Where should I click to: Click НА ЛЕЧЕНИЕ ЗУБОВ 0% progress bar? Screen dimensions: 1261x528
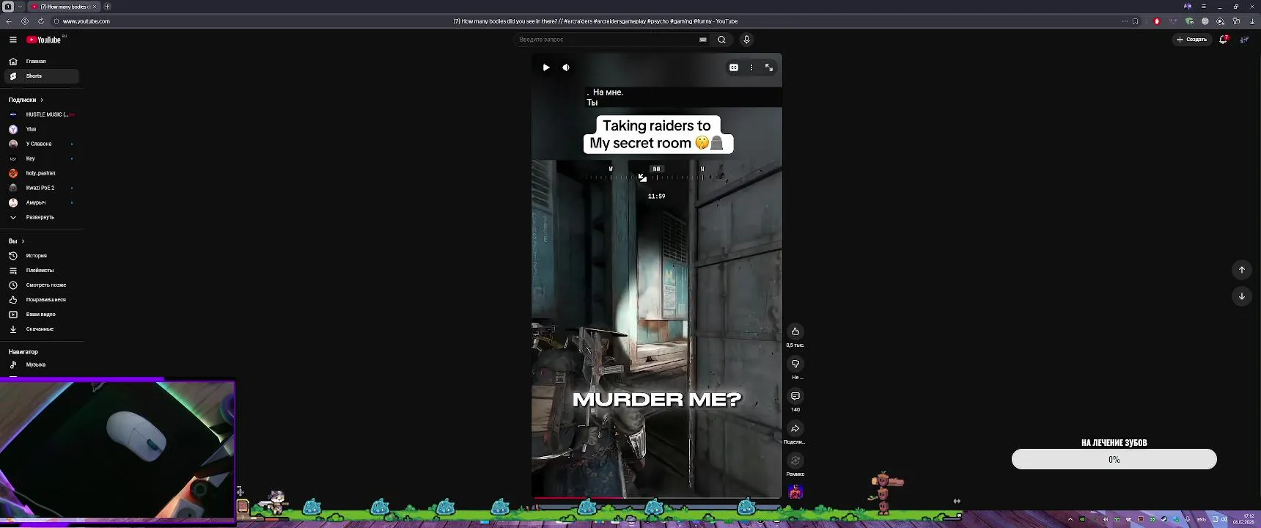(1114, 459)
